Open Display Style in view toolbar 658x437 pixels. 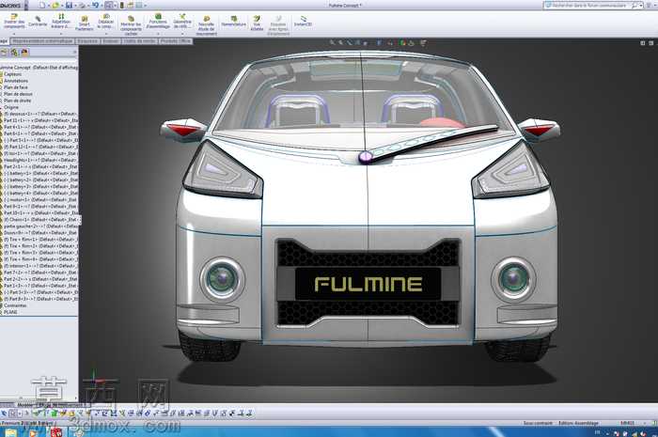pos(380,42)
